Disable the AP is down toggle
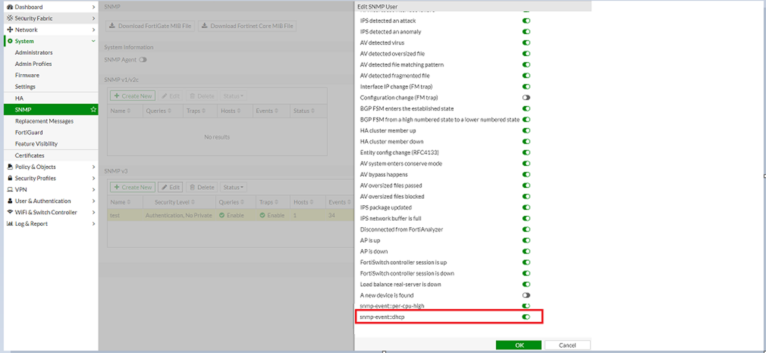This screenshot has width=766, height=353. tap(526, 251)
